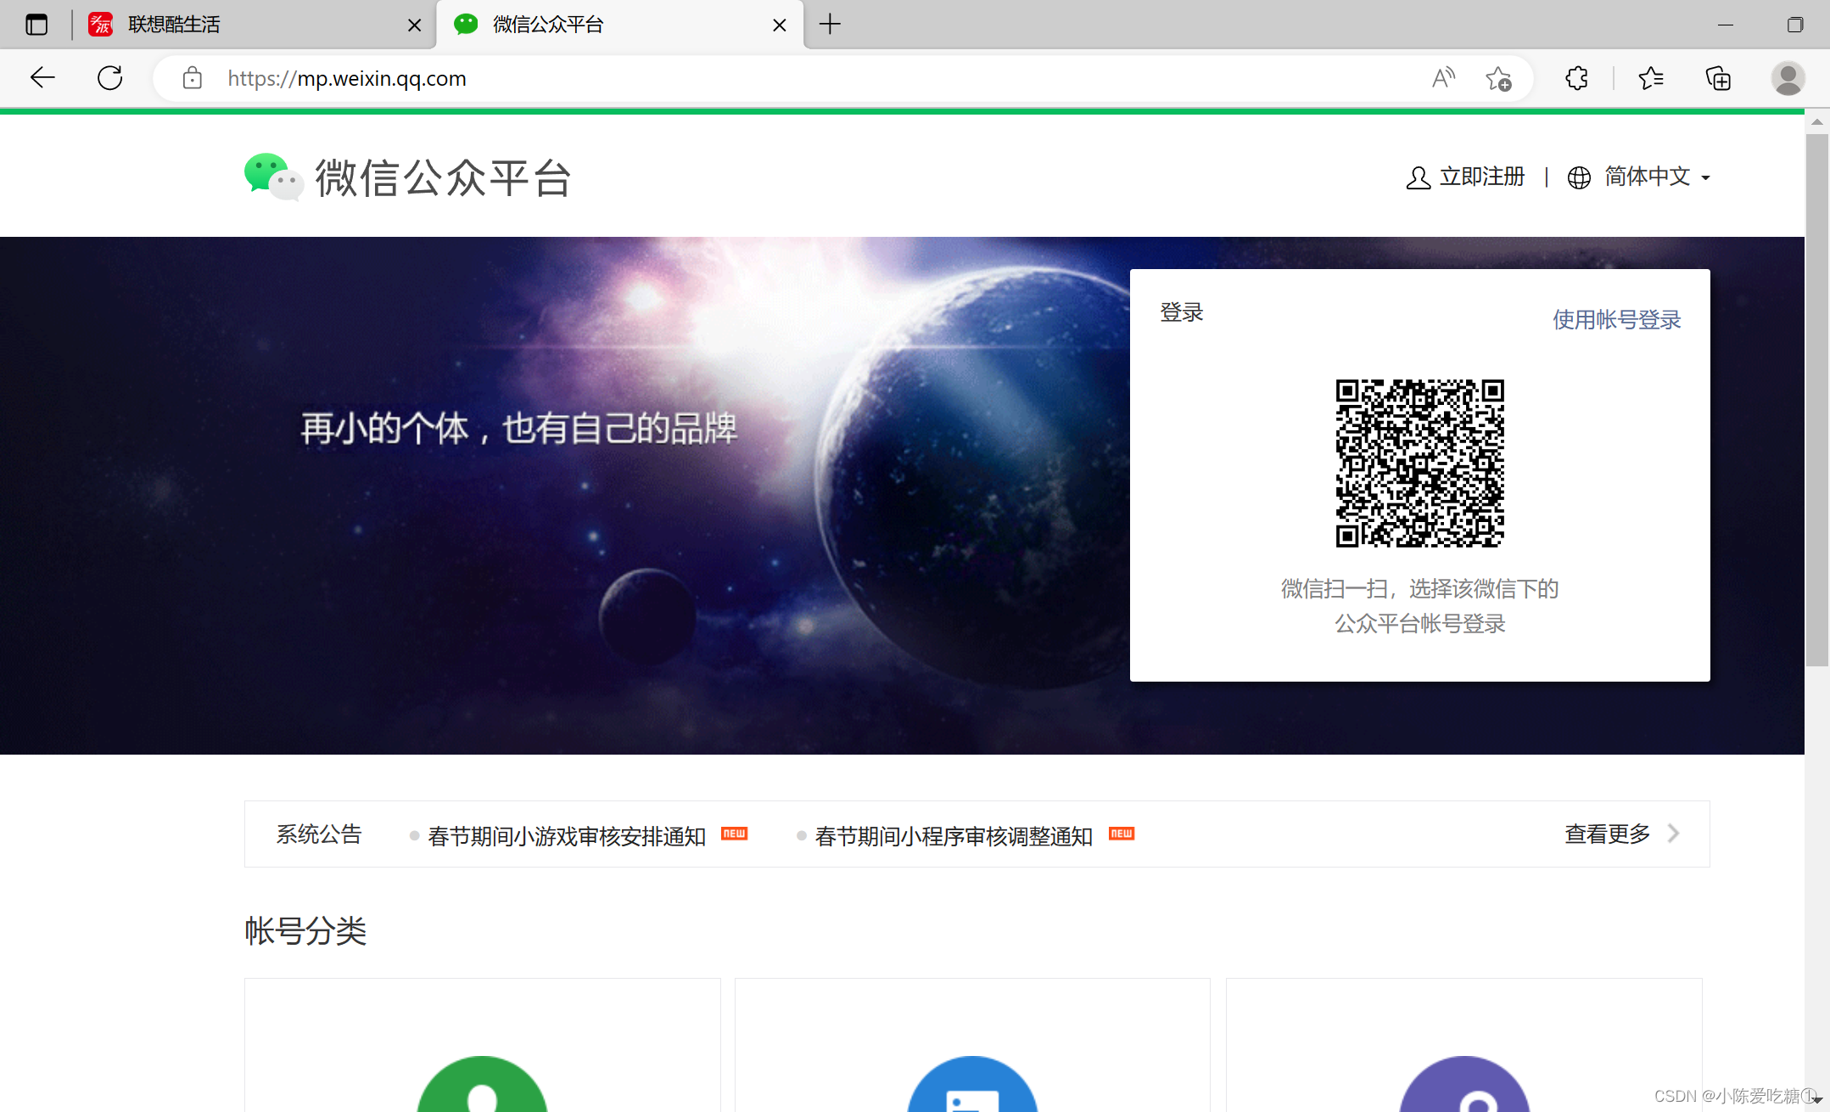Open the Favorites list icon
This screenshot has height=1112, width=1830.
point(1650,78)
